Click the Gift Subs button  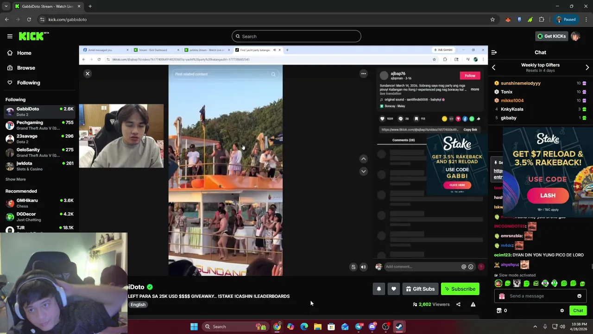[x=420, y=289]
